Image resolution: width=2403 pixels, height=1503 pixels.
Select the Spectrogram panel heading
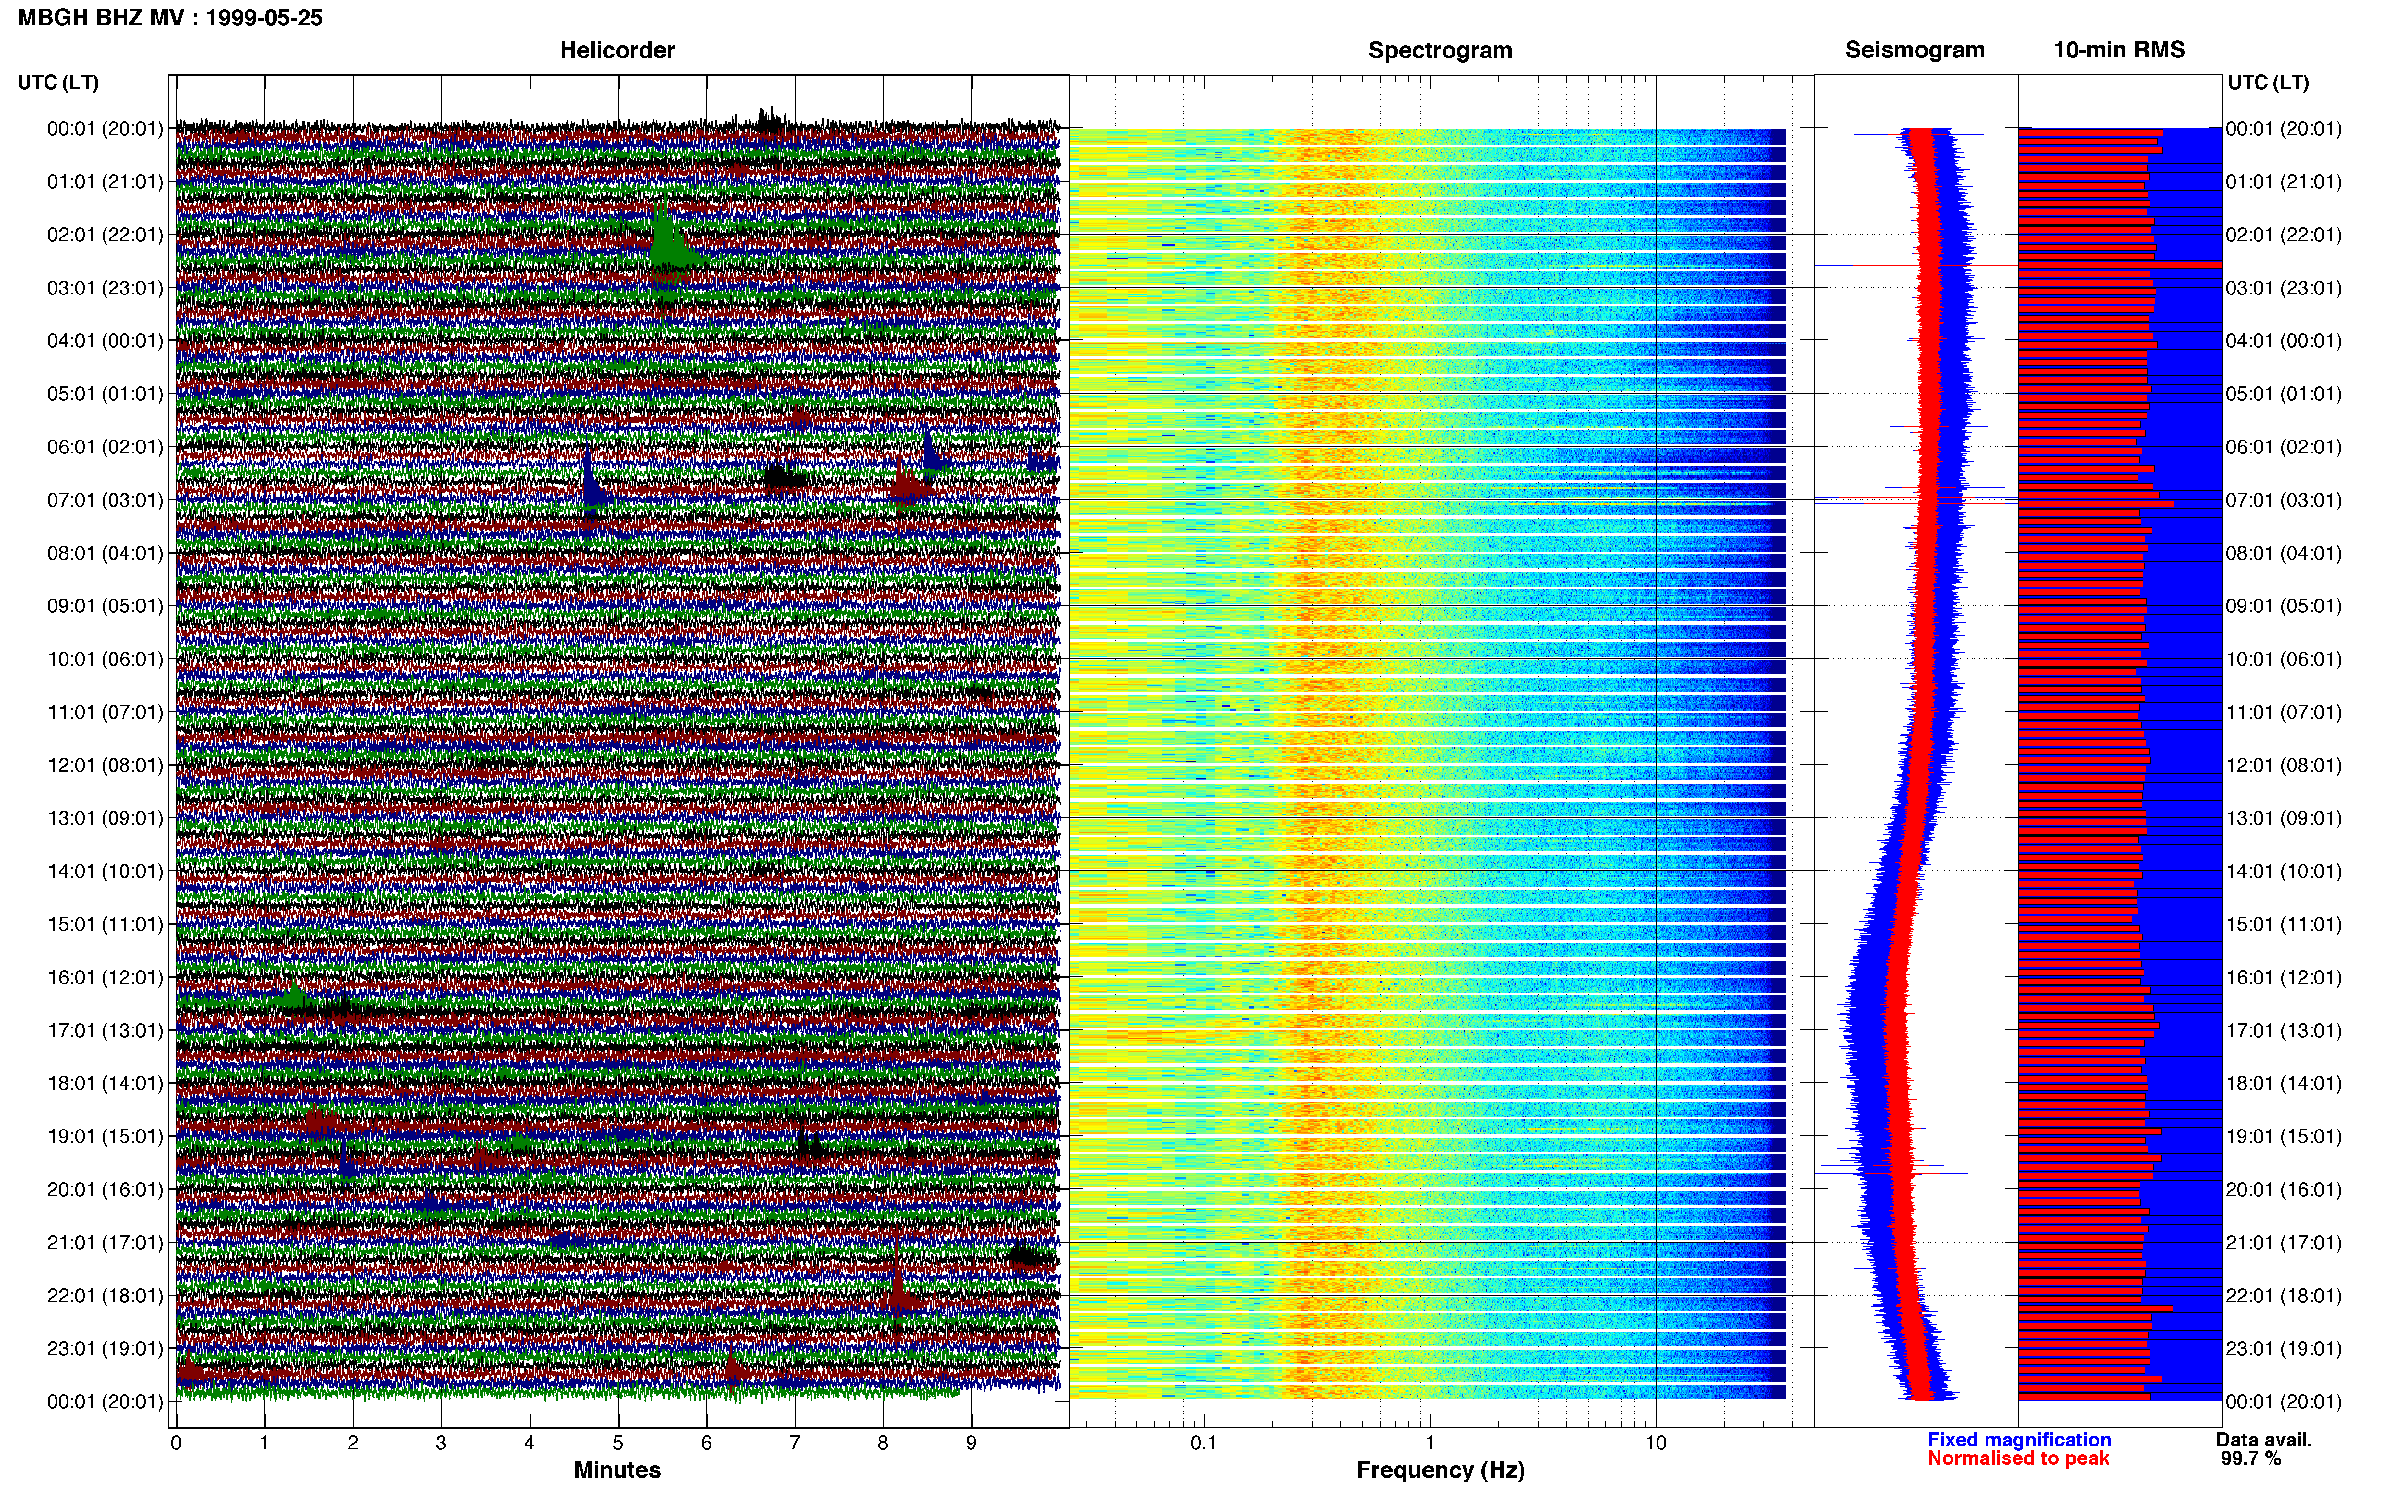[1440, 50]
